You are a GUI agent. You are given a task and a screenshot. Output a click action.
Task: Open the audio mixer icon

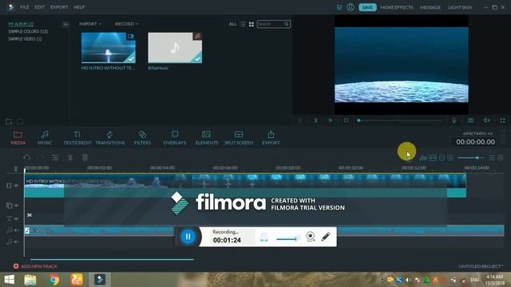(423, 158)
